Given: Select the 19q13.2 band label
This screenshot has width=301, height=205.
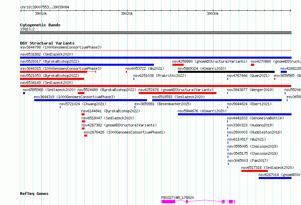Looking at the screenshot, I should (27, 29).
